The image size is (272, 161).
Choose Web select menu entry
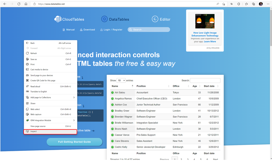coord(50,109)
